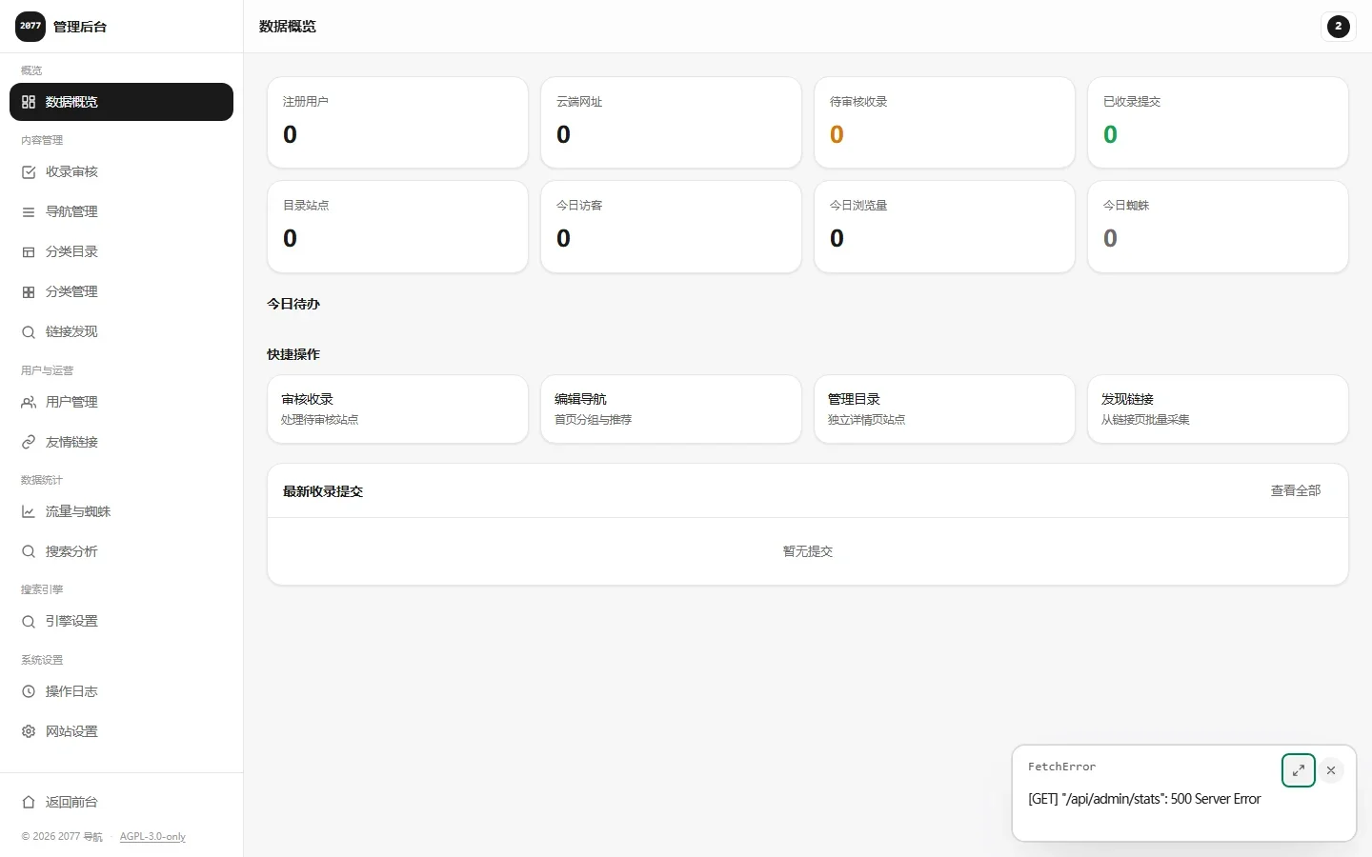Image resolution: width=1372 pixels, height=857 pixels.
Task: Click the 网站设置 gear icon
Action: pos(29,732)
